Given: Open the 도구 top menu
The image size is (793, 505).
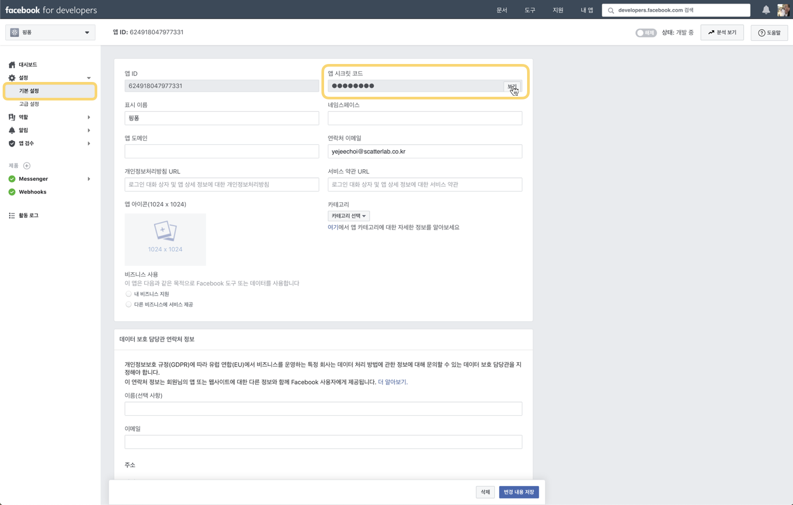Looking at the screenshot, I should click(530, 10).
